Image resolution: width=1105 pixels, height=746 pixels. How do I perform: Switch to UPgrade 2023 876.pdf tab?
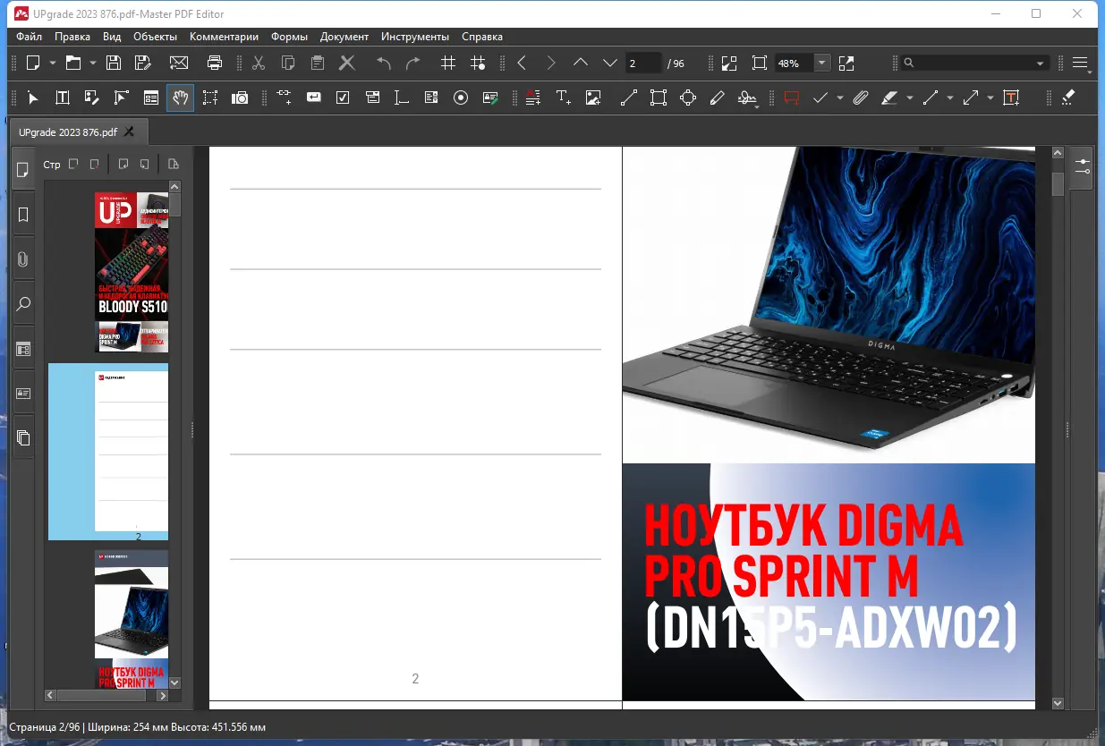tap(68, 131)
